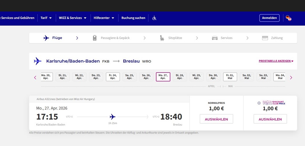Select date Do. 23, Apr.
The width and height of the screenshot is (305, 146).
click(96, 77)
